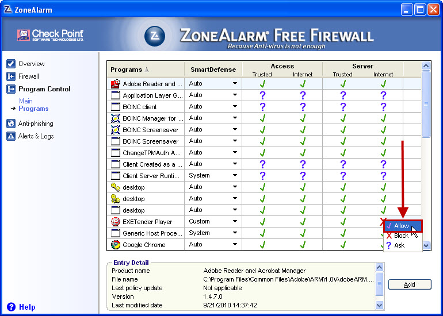Toggle BOINC Manager Server Internet checkmark
This screenshot has height=316, width=443.
(x=383, y=118)
